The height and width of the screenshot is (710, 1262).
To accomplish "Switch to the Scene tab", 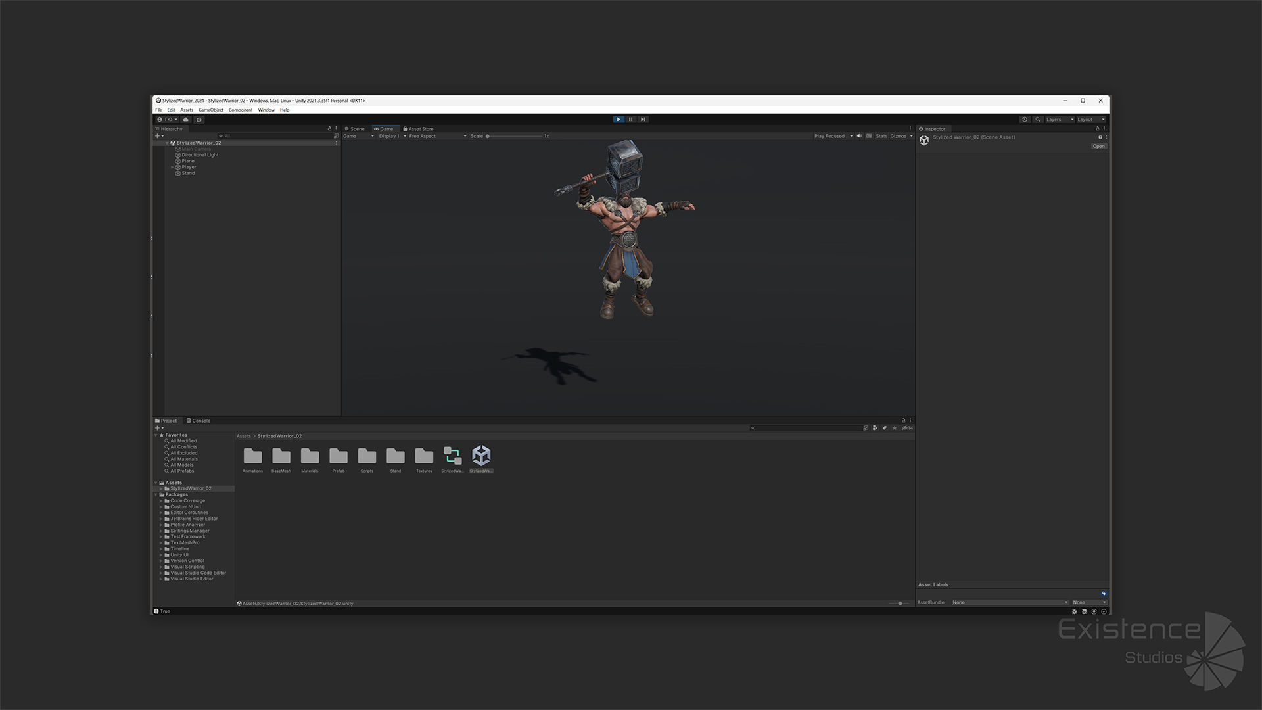I will [x=355, y=129].
